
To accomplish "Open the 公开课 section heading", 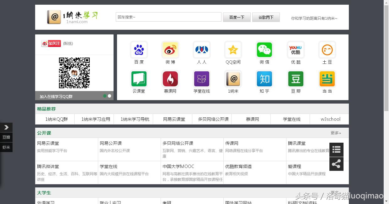I will pos(44,133).
